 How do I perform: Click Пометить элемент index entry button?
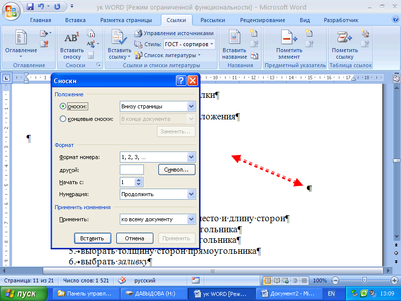point(289,45)
